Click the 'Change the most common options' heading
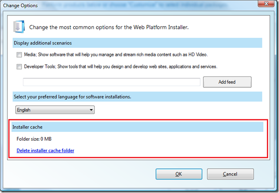The width and height of the screenshot is (279, 193). click(x=109, y=27)
